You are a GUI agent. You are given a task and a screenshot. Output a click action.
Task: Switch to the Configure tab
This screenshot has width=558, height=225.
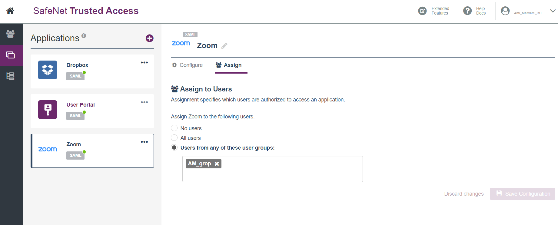[x=187, y=65]
